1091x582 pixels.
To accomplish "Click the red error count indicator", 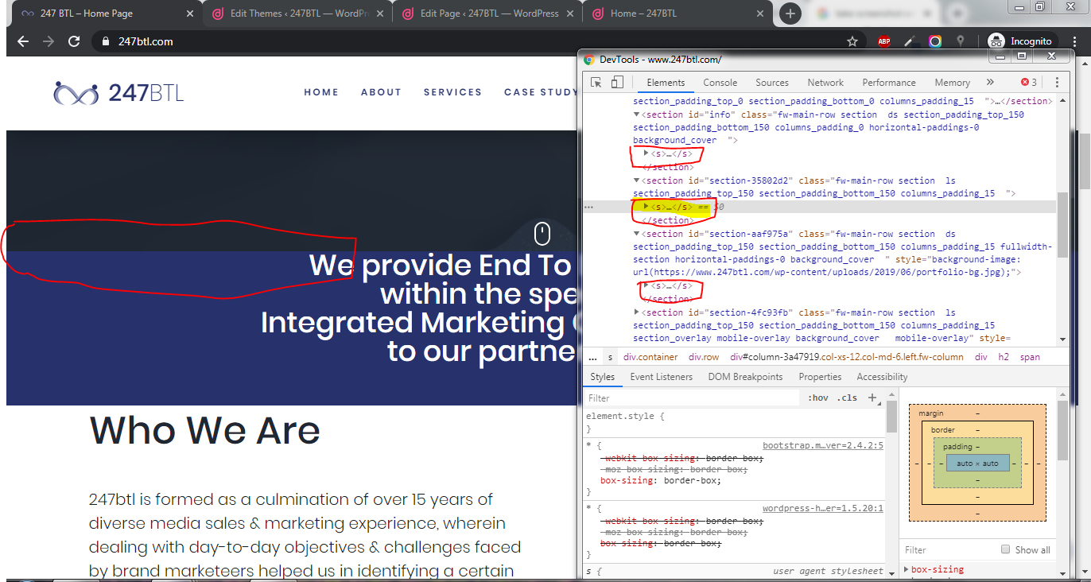I will (x=1029, y=83).
